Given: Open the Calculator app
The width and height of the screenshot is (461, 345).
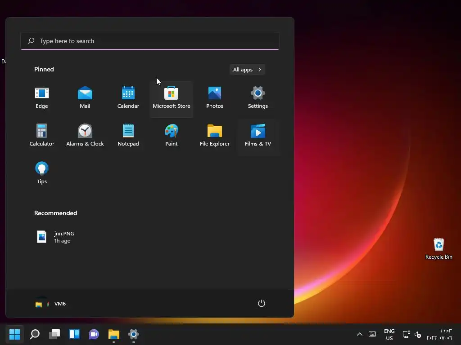Looking at the screenshot, I should pos(42,136).
